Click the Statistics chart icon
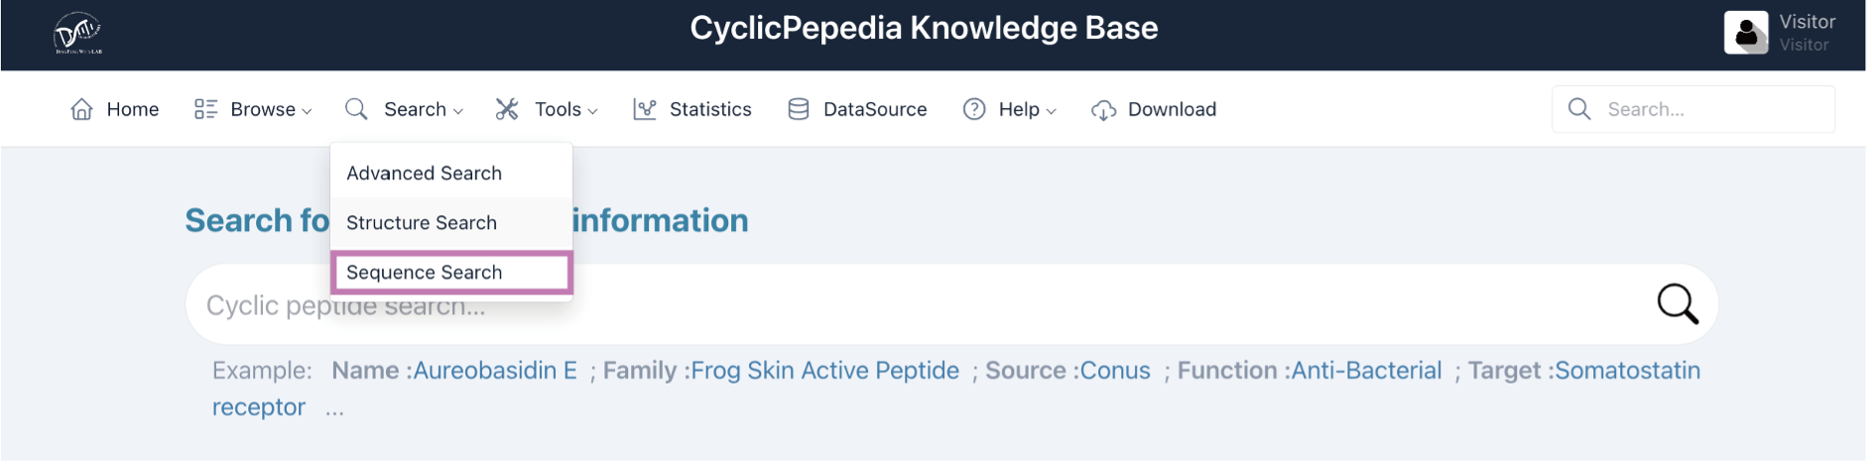The image size is (1872, 466). pos(645,109)
